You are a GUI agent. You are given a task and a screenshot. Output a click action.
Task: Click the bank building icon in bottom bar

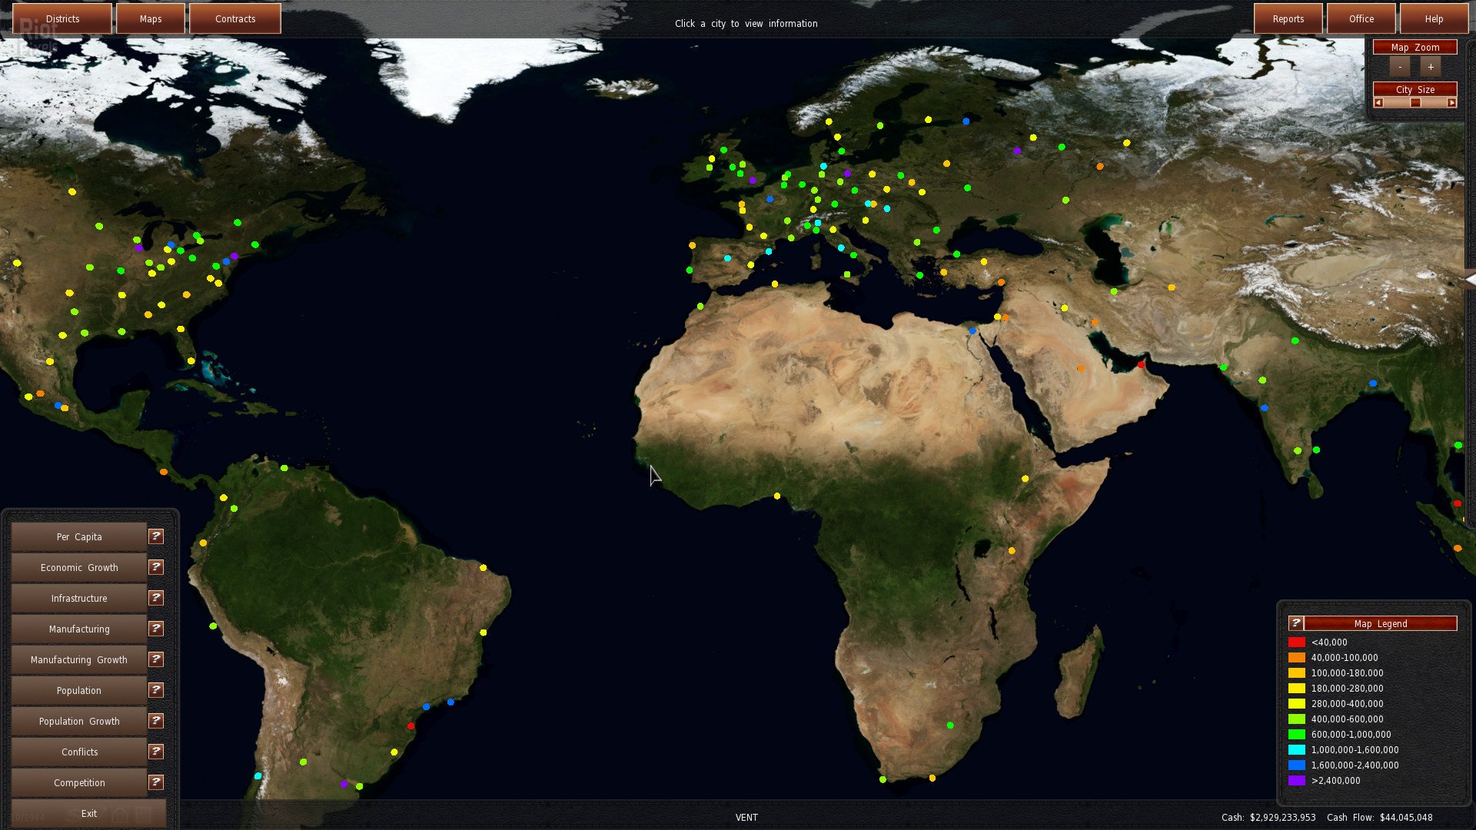tap(119, 813)
